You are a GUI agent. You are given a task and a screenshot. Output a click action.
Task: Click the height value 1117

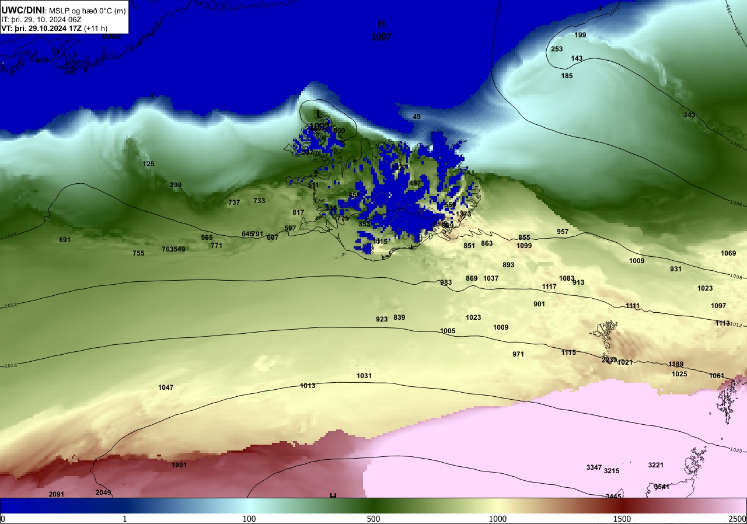click(x=549, y=287)
